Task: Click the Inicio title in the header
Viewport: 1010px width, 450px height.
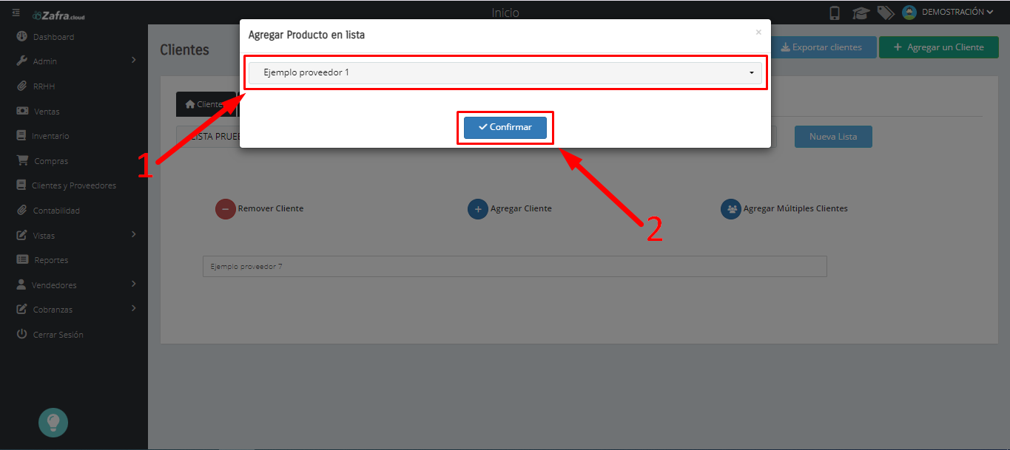Action: click(x=505, y=13)
